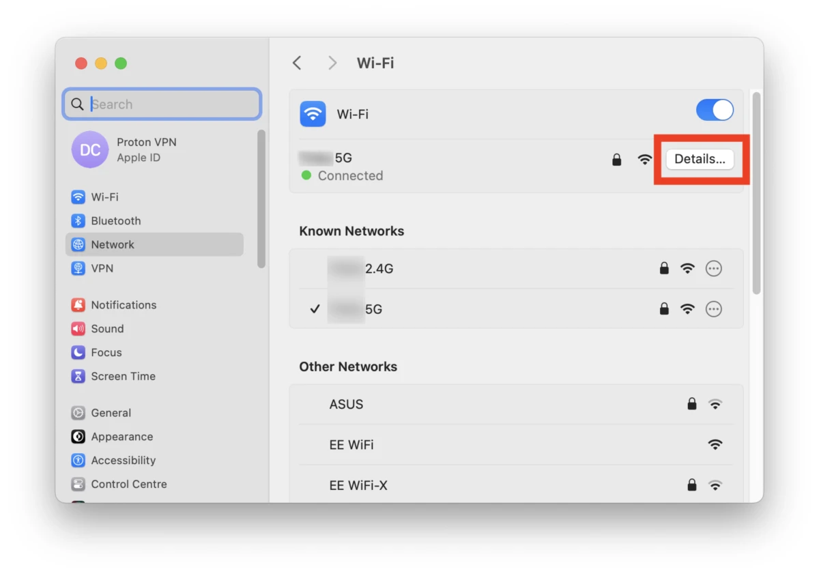Turn off the Wi-Fi toggle switch

pos(715,111)
